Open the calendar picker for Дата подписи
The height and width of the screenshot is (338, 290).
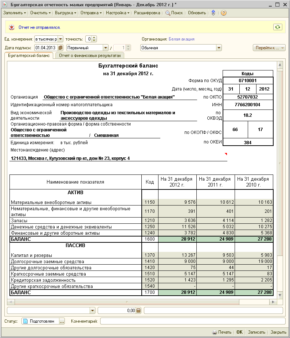click(x=60, y=47)
